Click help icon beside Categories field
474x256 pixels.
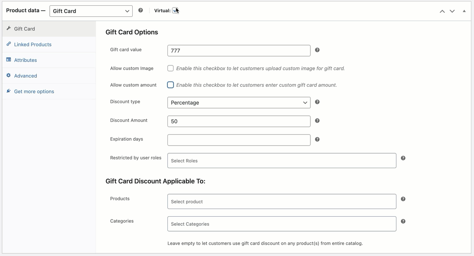(x=403, y=222)
